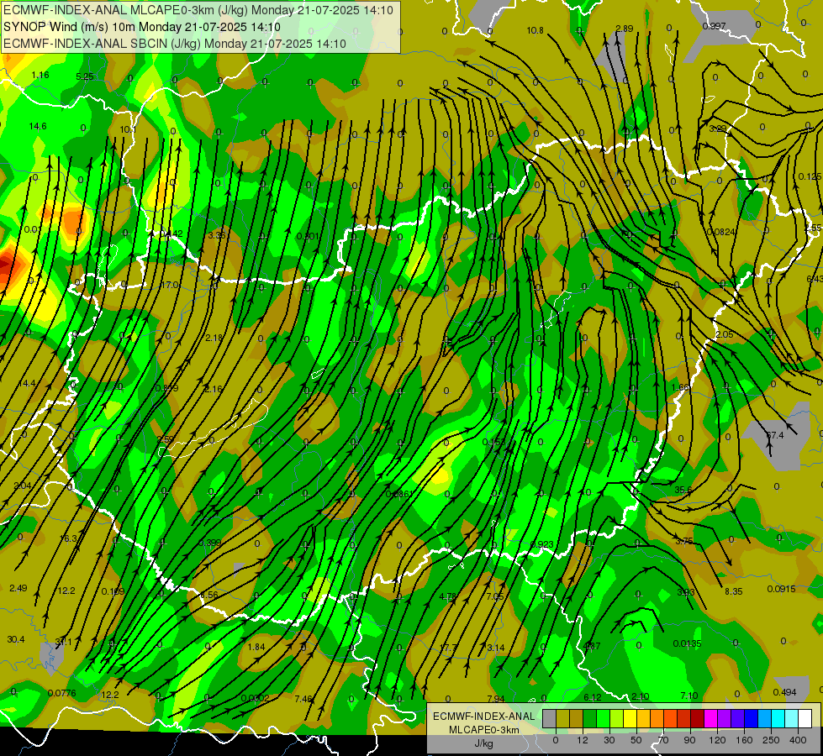Select the bright yellow legend swatch
823x756 pixels.
coord(630,718)
